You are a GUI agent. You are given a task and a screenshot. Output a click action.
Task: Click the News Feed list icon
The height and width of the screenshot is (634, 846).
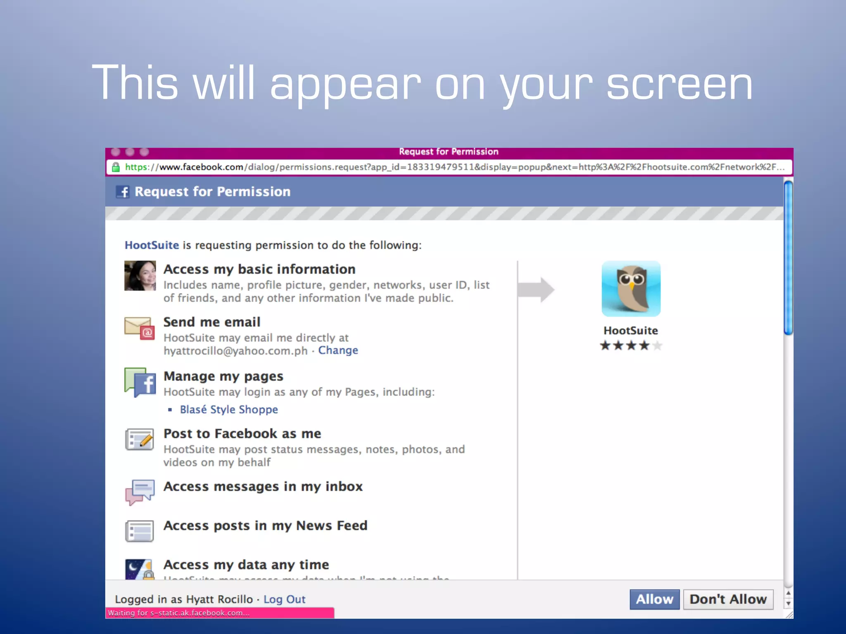click(x=140, y=531)
